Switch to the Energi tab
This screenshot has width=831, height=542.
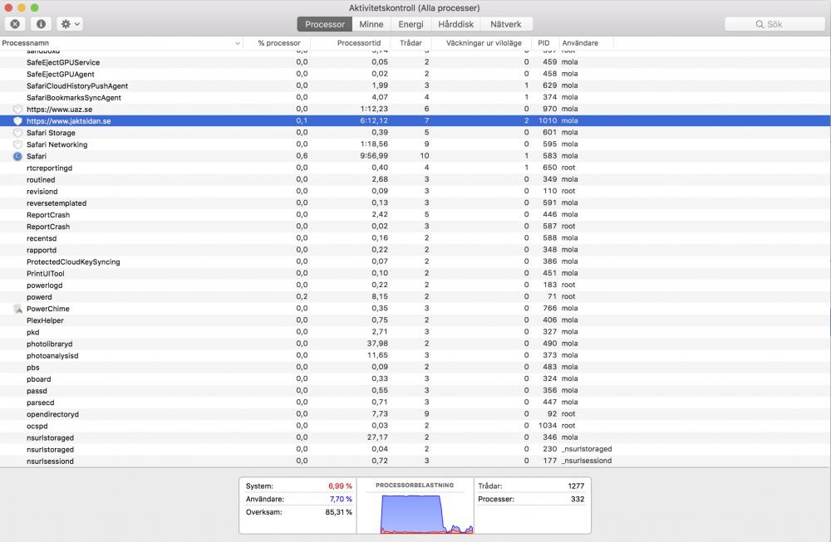tap(410, 24)
